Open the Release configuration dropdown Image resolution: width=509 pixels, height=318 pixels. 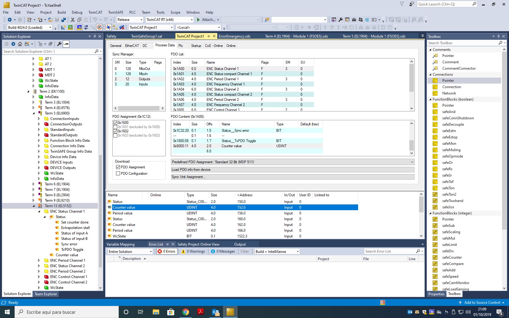[130, 20]
